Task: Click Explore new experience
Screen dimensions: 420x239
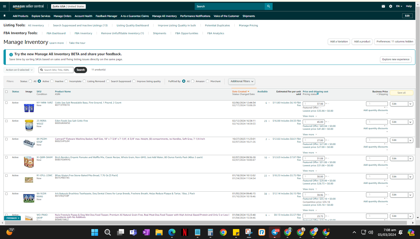Action: (396, 59)
